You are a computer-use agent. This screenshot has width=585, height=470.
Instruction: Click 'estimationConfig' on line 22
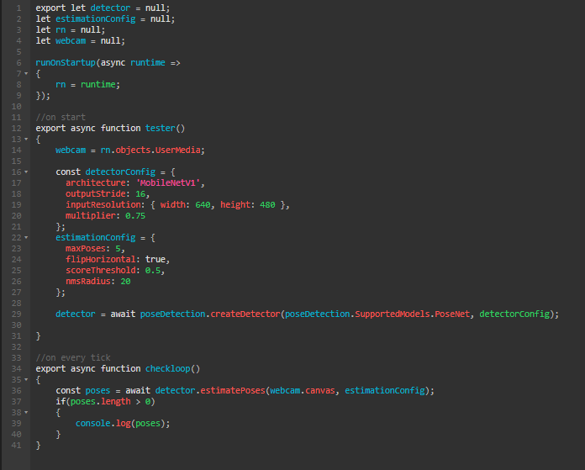pos(96,237)
